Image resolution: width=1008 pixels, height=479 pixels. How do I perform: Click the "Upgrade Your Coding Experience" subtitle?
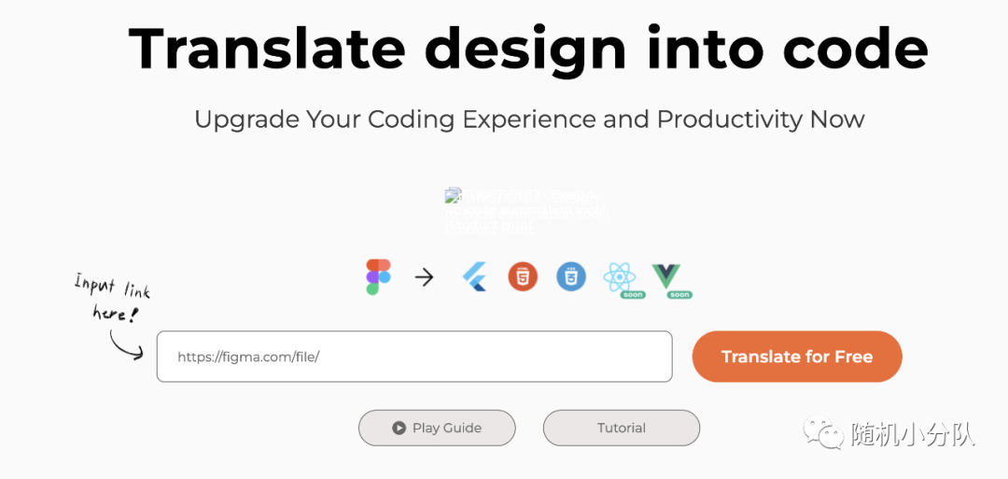click(529, 120)
